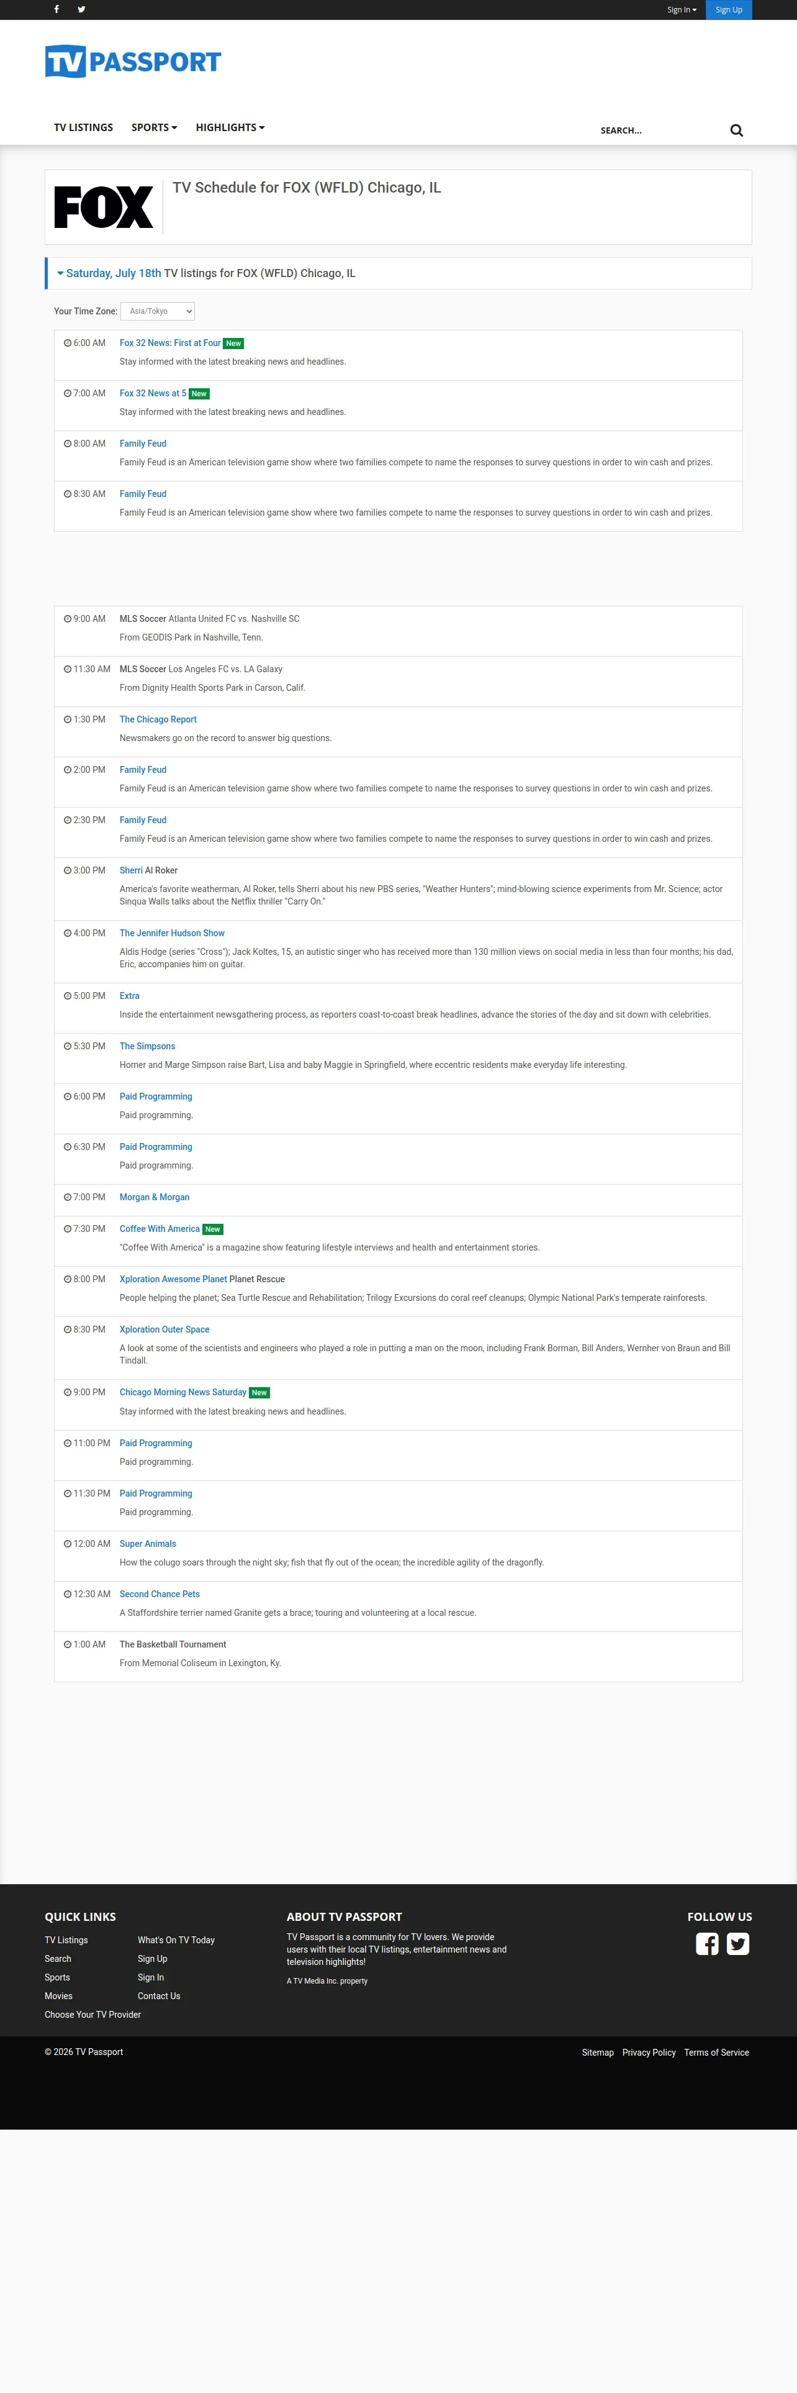Open the 6:00 PM Paid Programming listing
The width and height of the screenshot is (797, 2393).
pyautogui.click(x=156, y=1096)
